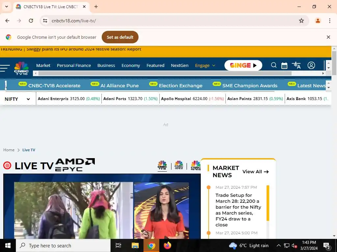Screen dimensions: 337x252
Task: Click the CNBC TV18 logo in header
Action: tap(21, 68)
